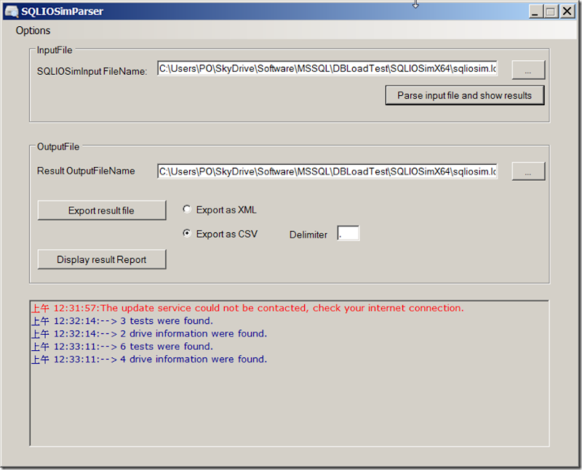Click the Export result file button
Screen dimensions: 582x470
pos(102,210)
